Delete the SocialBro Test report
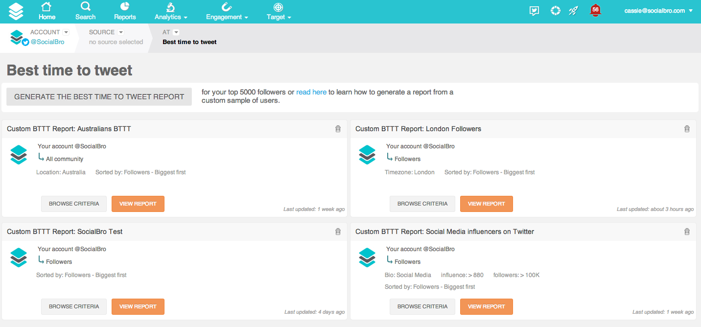The height and width of the screenshot is (327, 701). tap(338, 232)
